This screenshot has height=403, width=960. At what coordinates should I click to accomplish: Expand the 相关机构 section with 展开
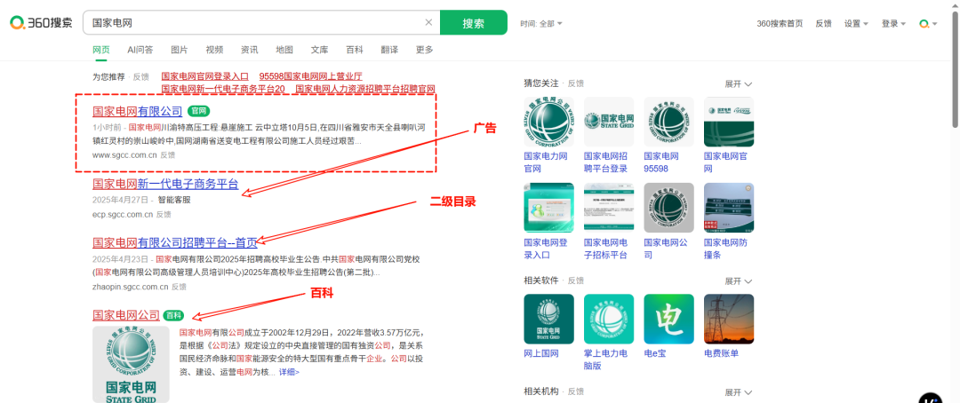(x=739, y=392)
